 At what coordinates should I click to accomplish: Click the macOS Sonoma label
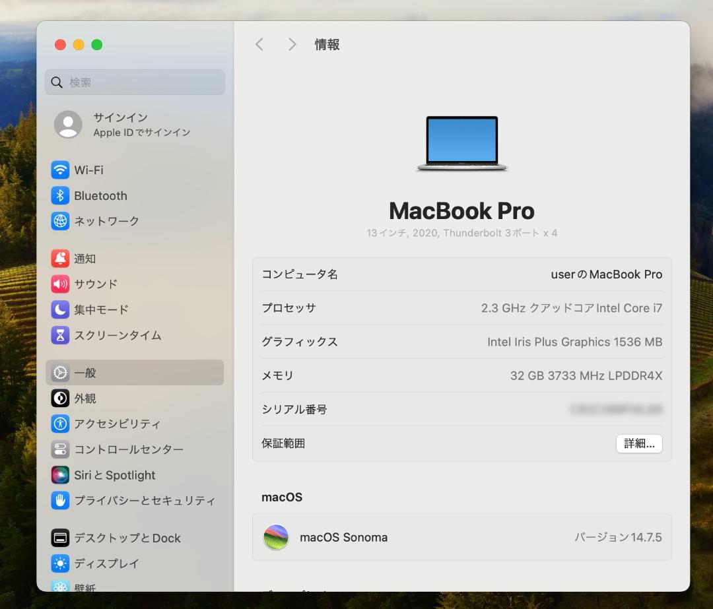(x=344, y=537)
